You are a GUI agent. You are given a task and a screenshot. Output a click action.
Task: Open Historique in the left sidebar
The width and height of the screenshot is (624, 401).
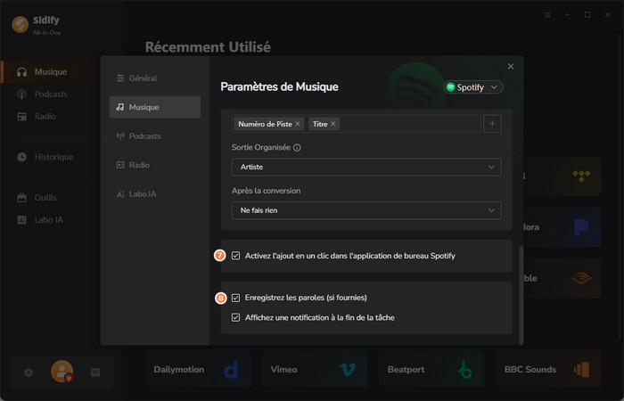click(x=53, y=157)
